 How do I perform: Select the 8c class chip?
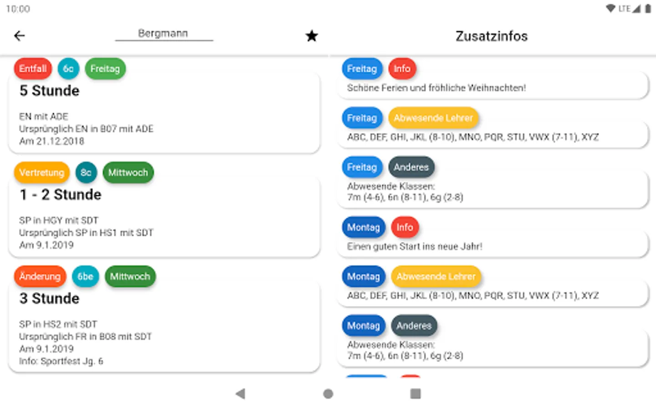point(86,173)
